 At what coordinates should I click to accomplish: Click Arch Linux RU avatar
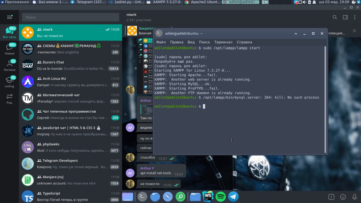coord(28,82)
